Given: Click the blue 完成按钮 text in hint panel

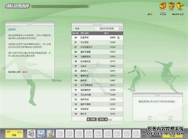Looking at the screenshot, I should 170,102.
